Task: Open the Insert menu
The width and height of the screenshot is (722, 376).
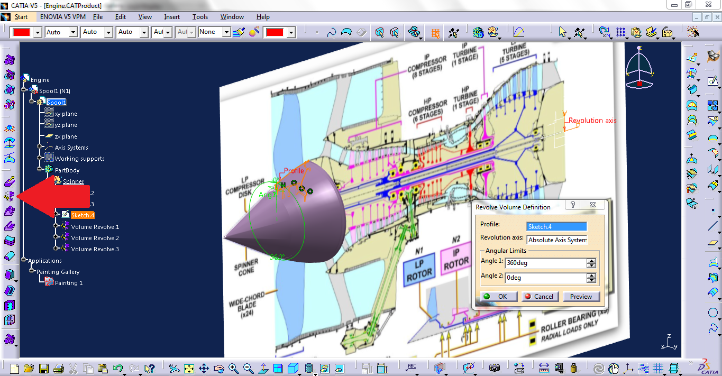Action: (x=172, y=17)
